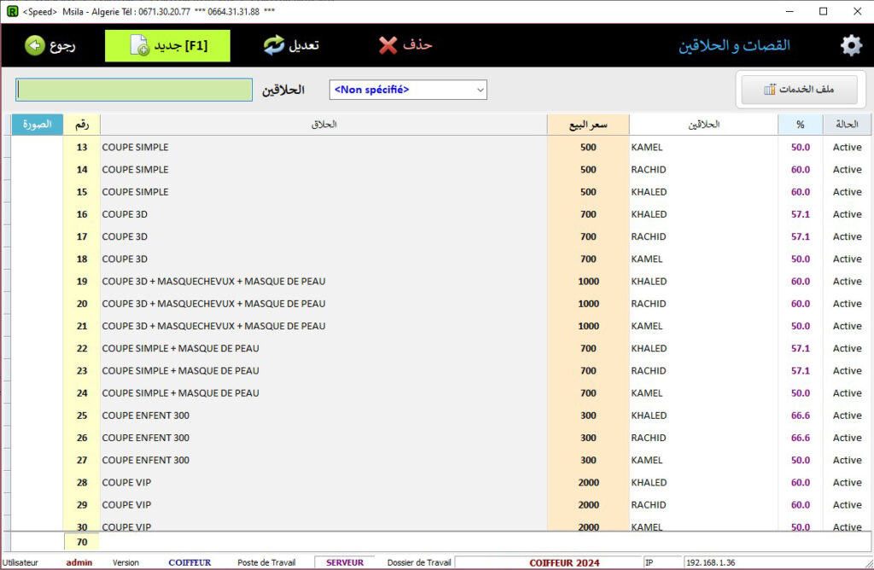Image resolution: width=874 pixels, height=570 pixels.
Task: Click admin user in status bar
Action: coord(79,562)
